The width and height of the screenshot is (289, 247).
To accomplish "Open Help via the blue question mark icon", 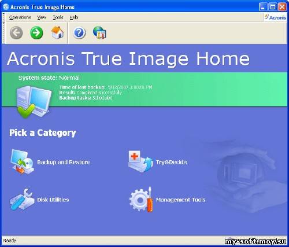I will [x=79, y=33].
